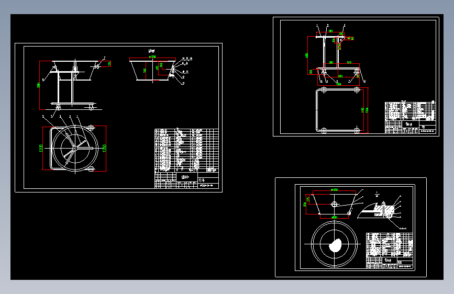Screen dimensions: 454x294
Task: Select the concentric circles view on bottom-right sheet
Action: pos(334,244)
